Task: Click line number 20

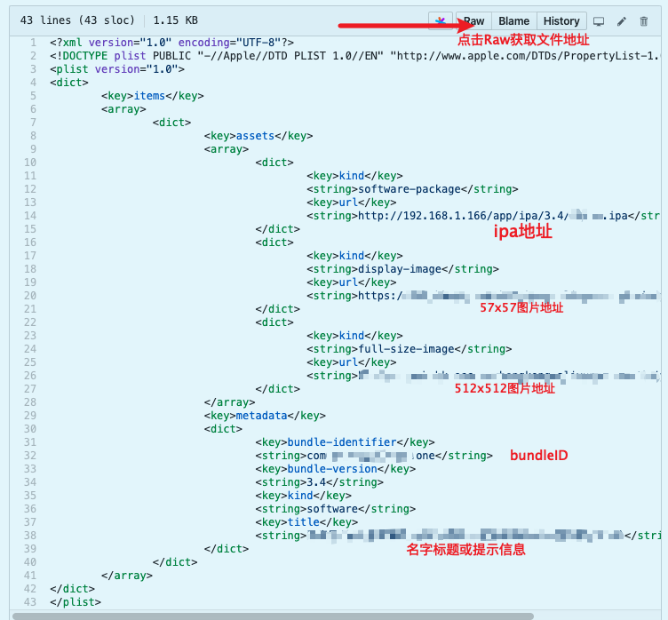Action: click(x=30, y=296)
